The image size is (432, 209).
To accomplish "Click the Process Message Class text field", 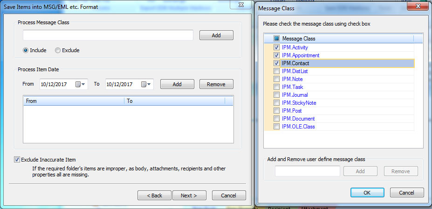I will (108, 35).
